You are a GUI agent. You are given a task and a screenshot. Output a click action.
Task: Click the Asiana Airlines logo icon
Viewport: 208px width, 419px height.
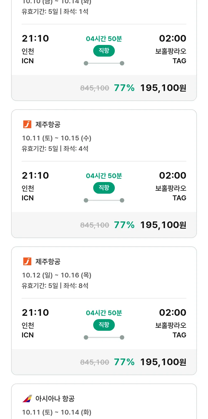point(27,399)
